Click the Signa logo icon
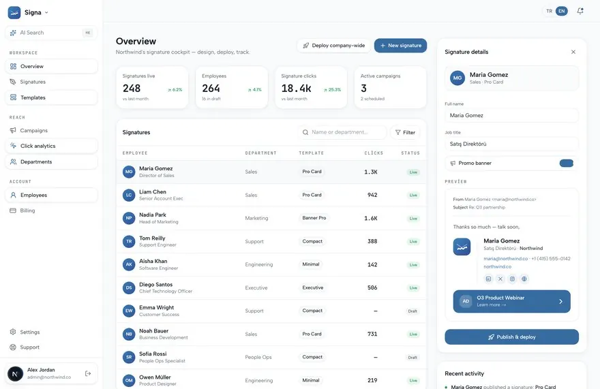Image resolution: width=600 pixels, height=389 pixels. [x=14, y=12]
